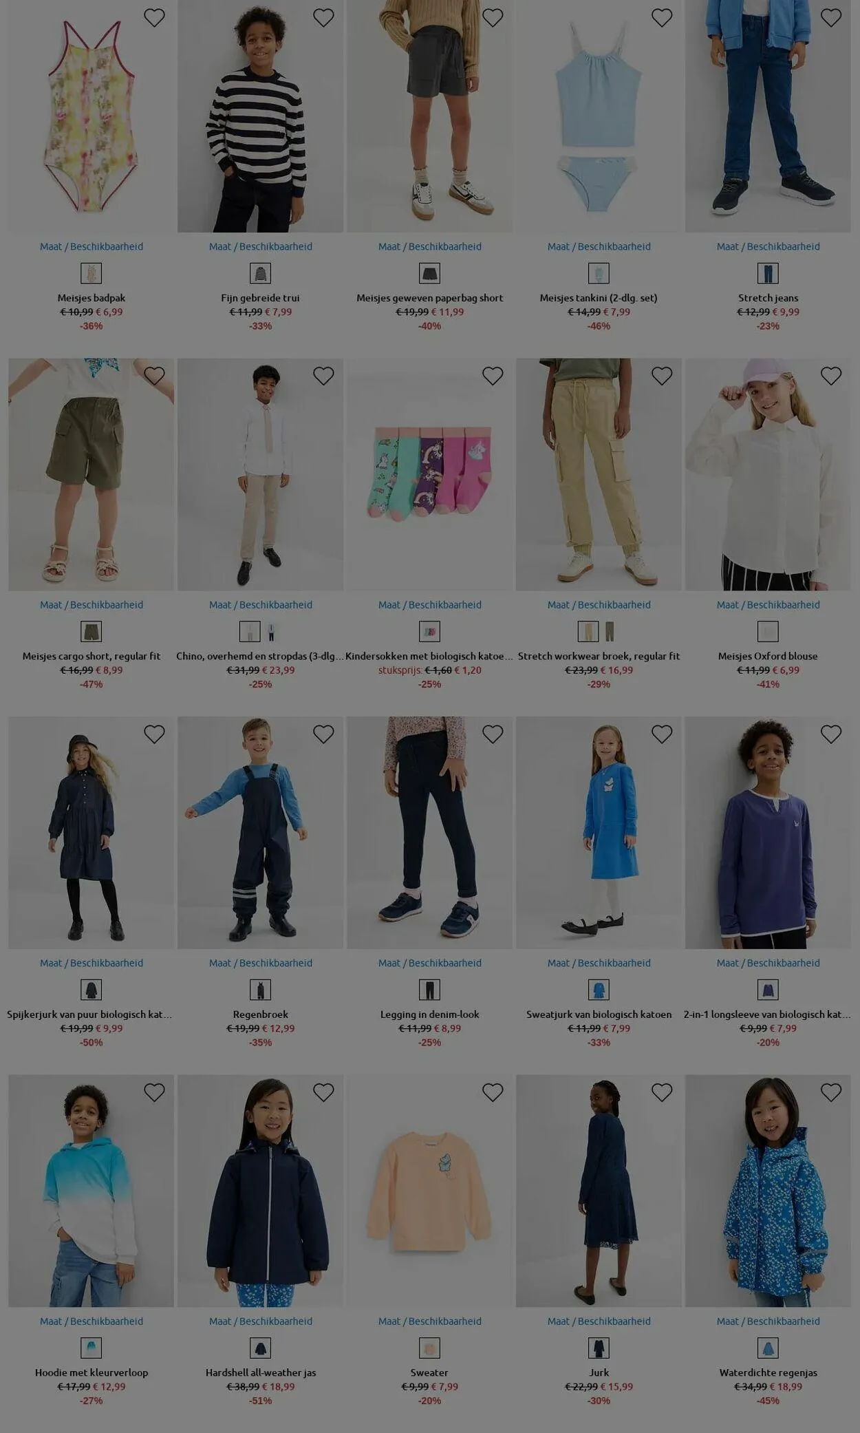Image resolution: width=860 pixels, height=1433 pixels.
Task: Open Stretch workwear broek, regular fit title
Action: tap(599, 657)
